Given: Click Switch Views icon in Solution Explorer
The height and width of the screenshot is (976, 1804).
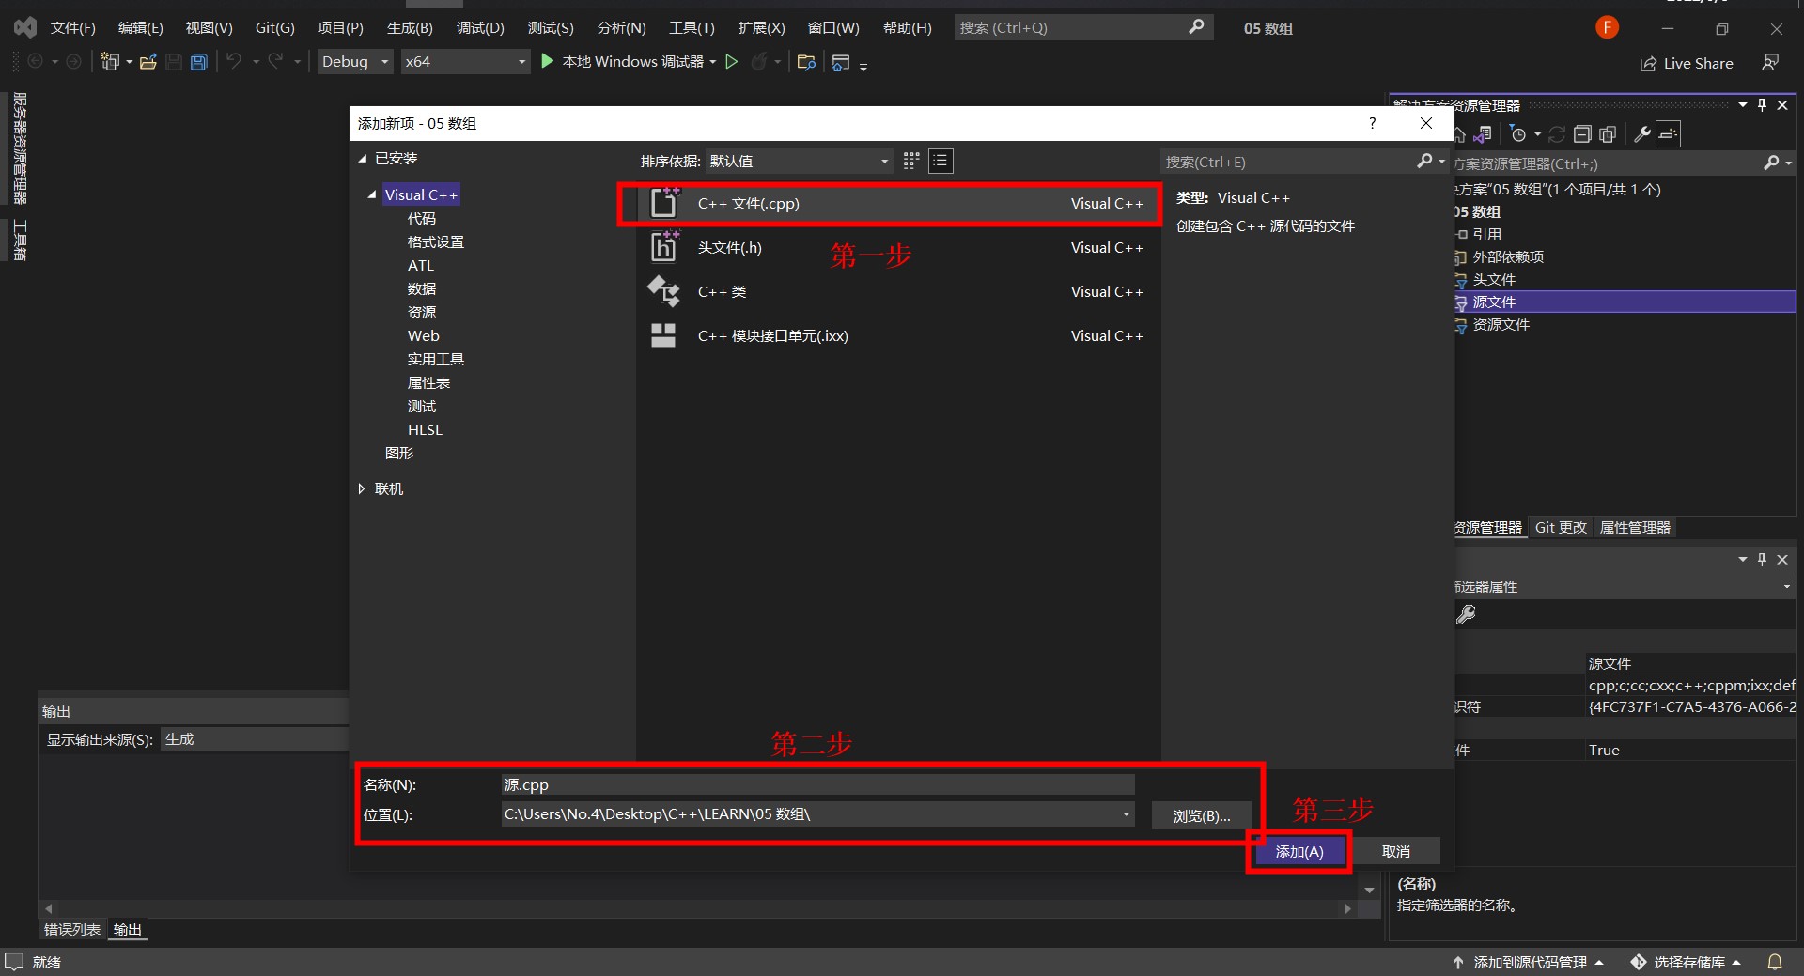Looking at the screenshot, I should 1483,134.
